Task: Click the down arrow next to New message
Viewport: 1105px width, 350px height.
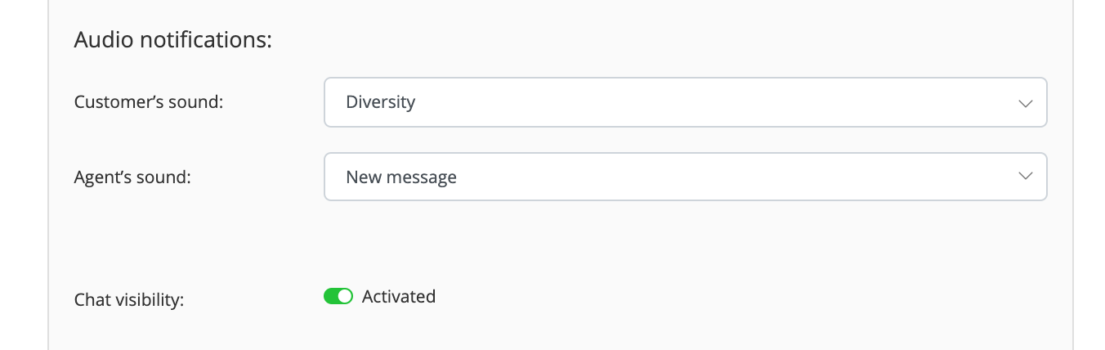Action: point(1025,177)
